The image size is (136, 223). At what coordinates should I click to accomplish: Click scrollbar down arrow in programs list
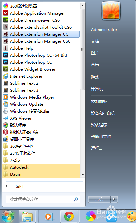(83, 175)
